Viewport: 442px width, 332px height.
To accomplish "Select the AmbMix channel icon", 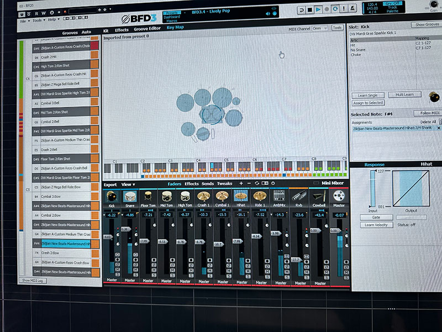I will pos(279,195).
